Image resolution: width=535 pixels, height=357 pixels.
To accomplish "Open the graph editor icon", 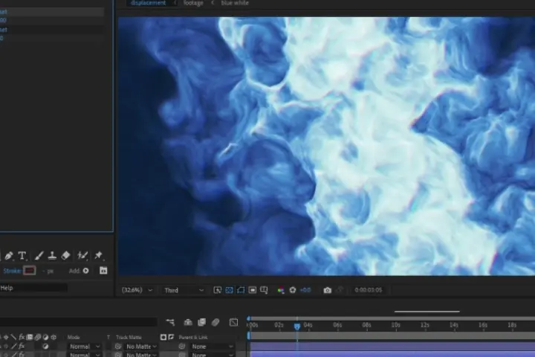I will [x=234, y=322].
